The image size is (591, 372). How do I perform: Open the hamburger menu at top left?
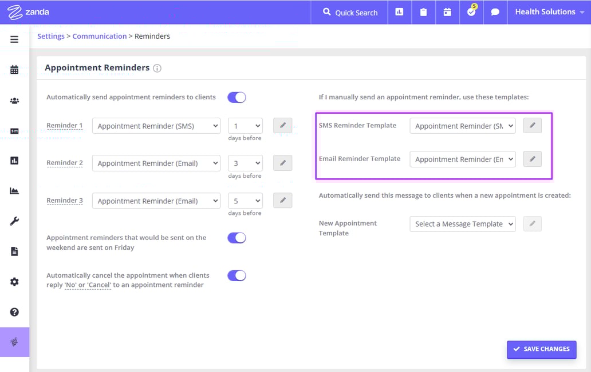[x=14, y=39]
